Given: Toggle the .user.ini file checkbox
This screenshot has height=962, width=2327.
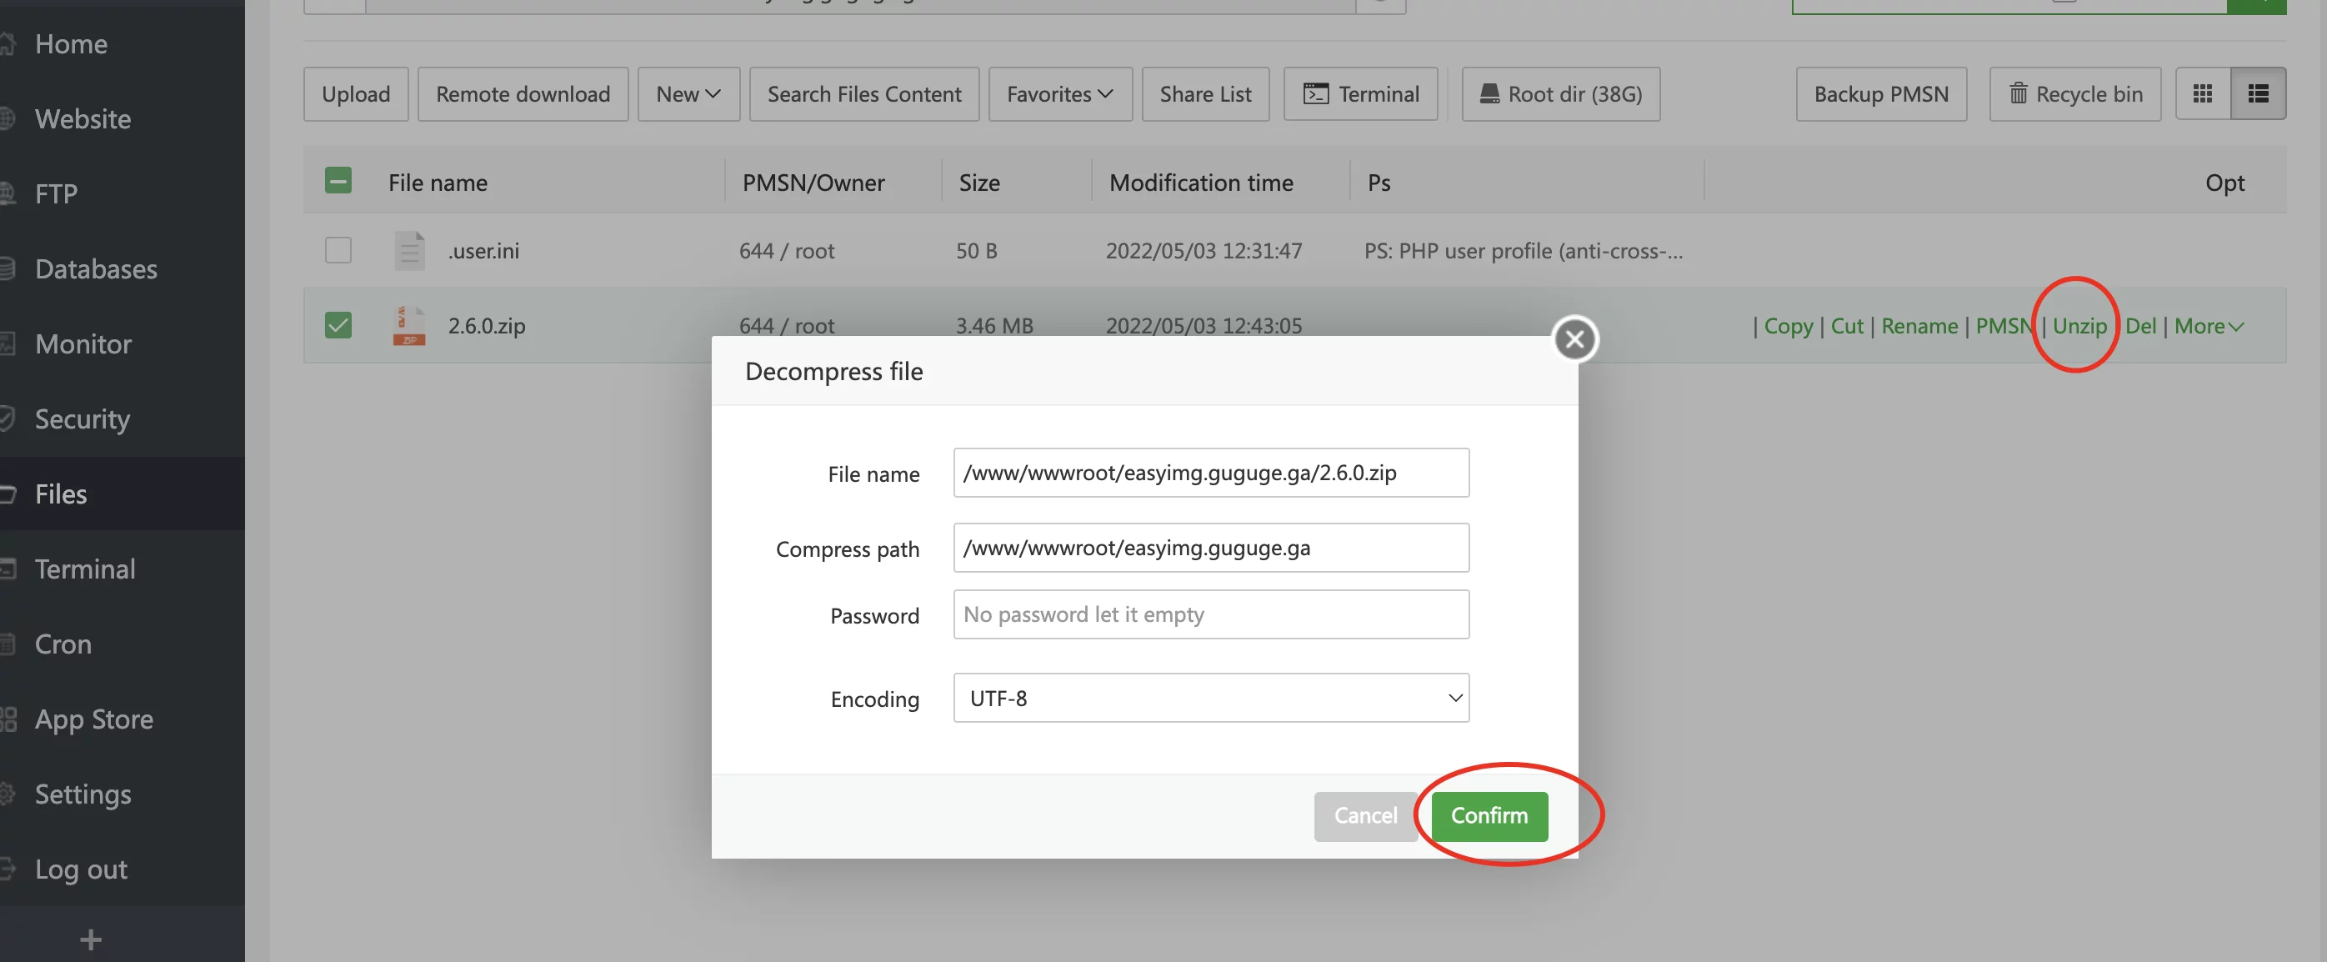Looking at the screenshot, I should point(337,249).
